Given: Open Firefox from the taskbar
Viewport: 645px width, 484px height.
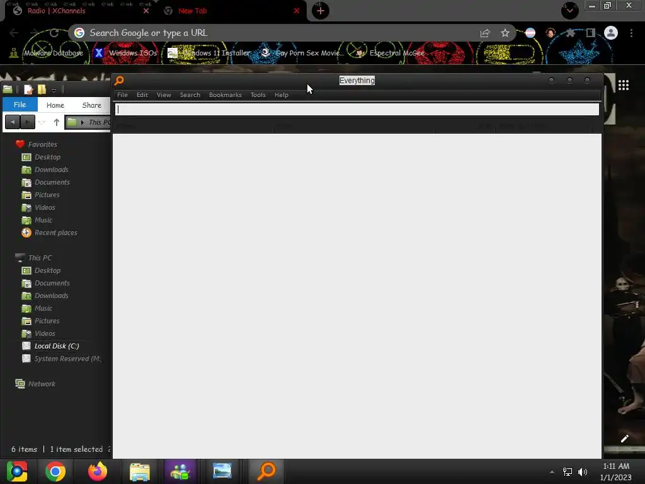Looking at the screenshot, I should click(x=98, y=471).
